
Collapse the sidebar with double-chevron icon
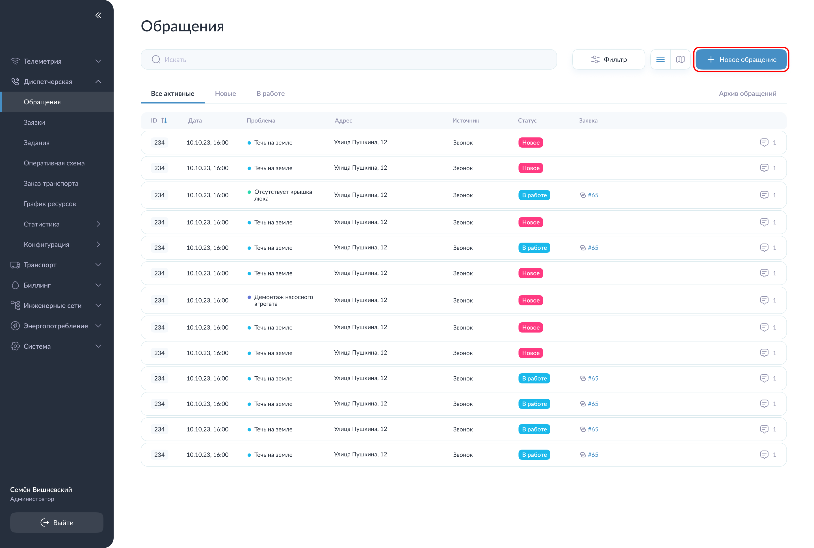98,15
